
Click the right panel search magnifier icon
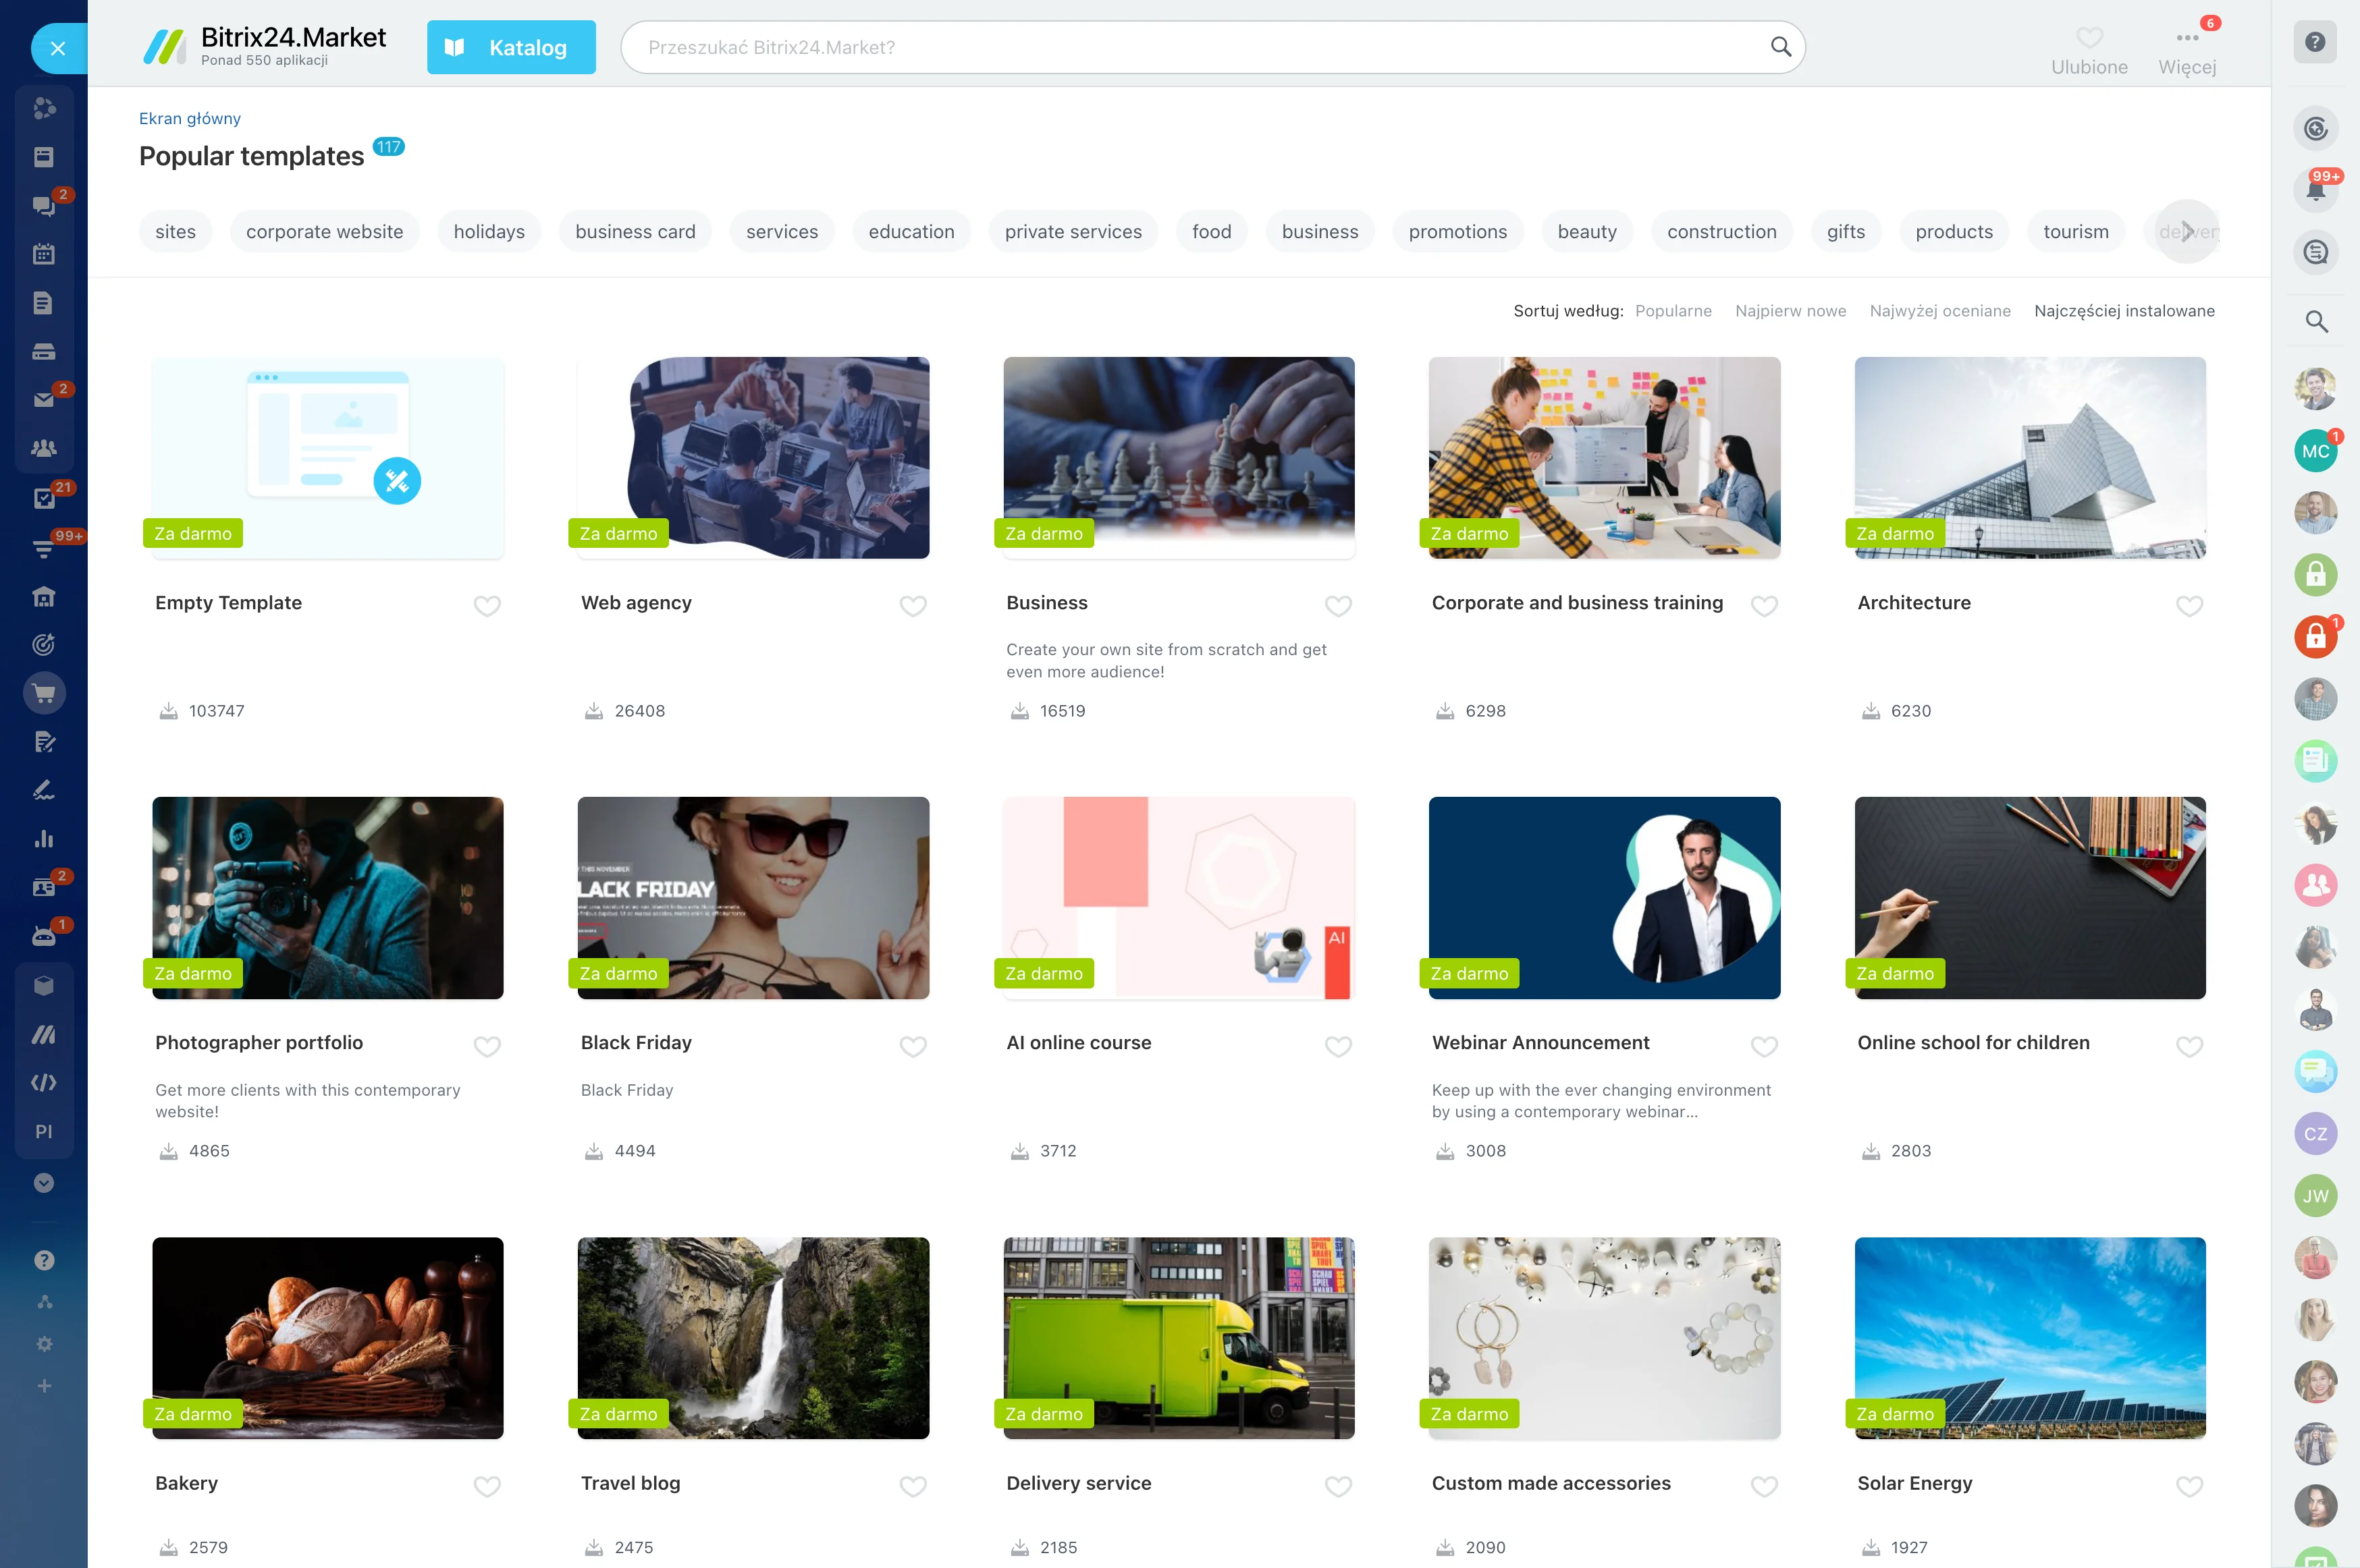click(2315, 321)
